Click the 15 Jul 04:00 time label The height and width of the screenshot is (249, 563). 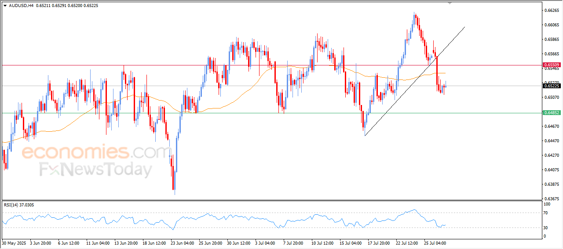351,242
